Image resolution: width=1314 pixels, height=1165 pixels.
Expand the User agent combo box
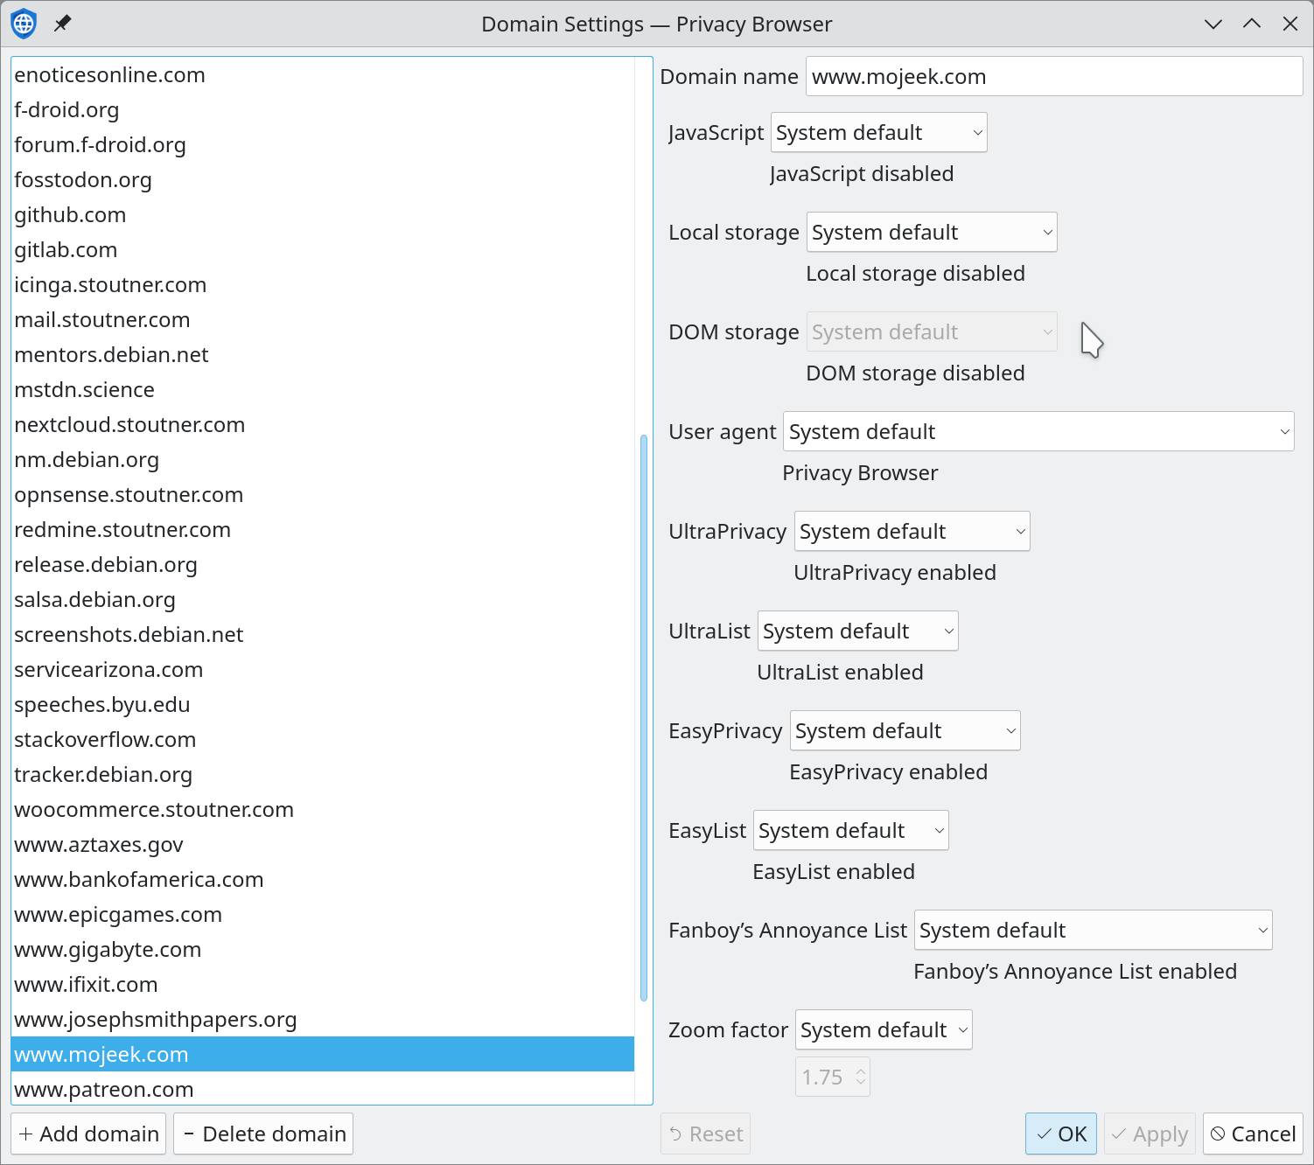[1038, 431]
